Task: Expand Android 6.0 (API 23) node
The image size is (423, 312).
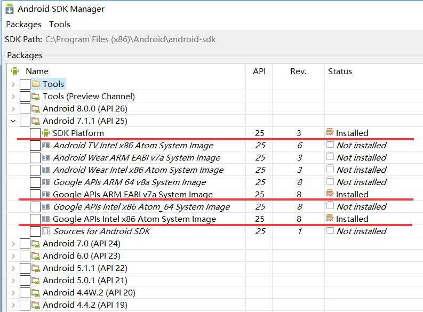Action: [13, 256]
